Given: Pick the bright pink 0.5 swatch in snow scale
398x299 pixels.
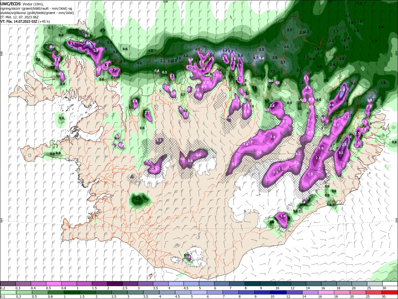Looking at the screenshot, I should point(54,284).
